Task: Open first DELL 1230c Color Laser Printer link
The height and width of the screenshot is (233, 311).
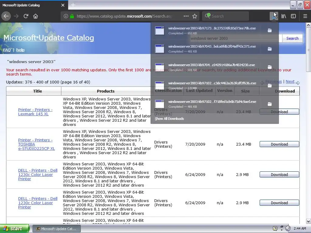Action: coord(38,174)
